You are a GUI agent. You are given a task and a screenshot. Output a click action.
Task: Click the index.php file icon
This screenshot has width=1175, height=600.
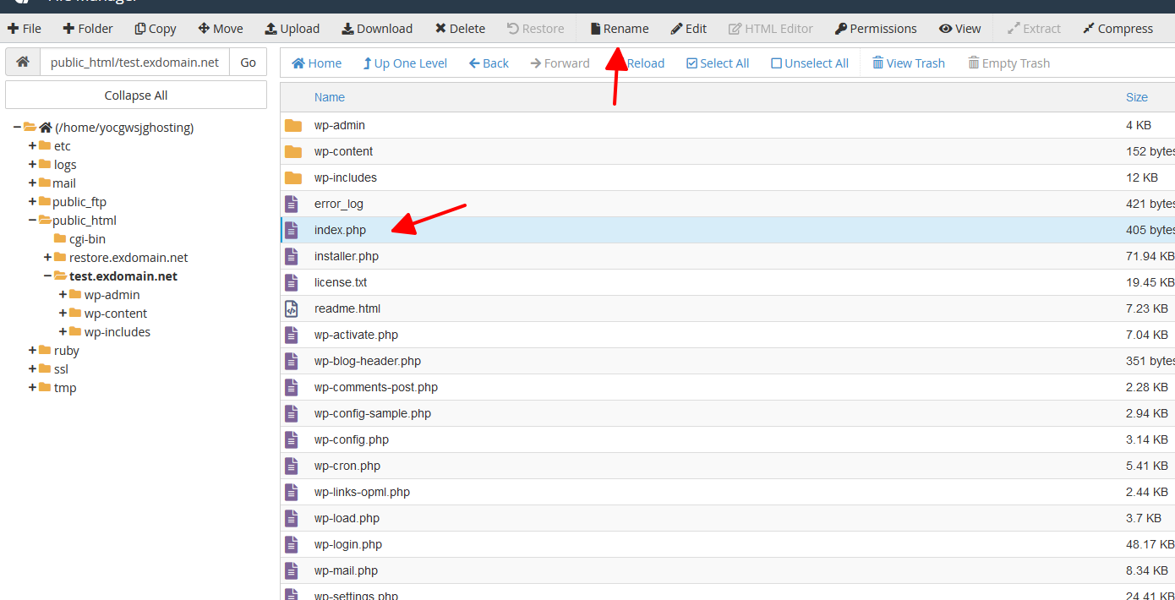[292, 230]
